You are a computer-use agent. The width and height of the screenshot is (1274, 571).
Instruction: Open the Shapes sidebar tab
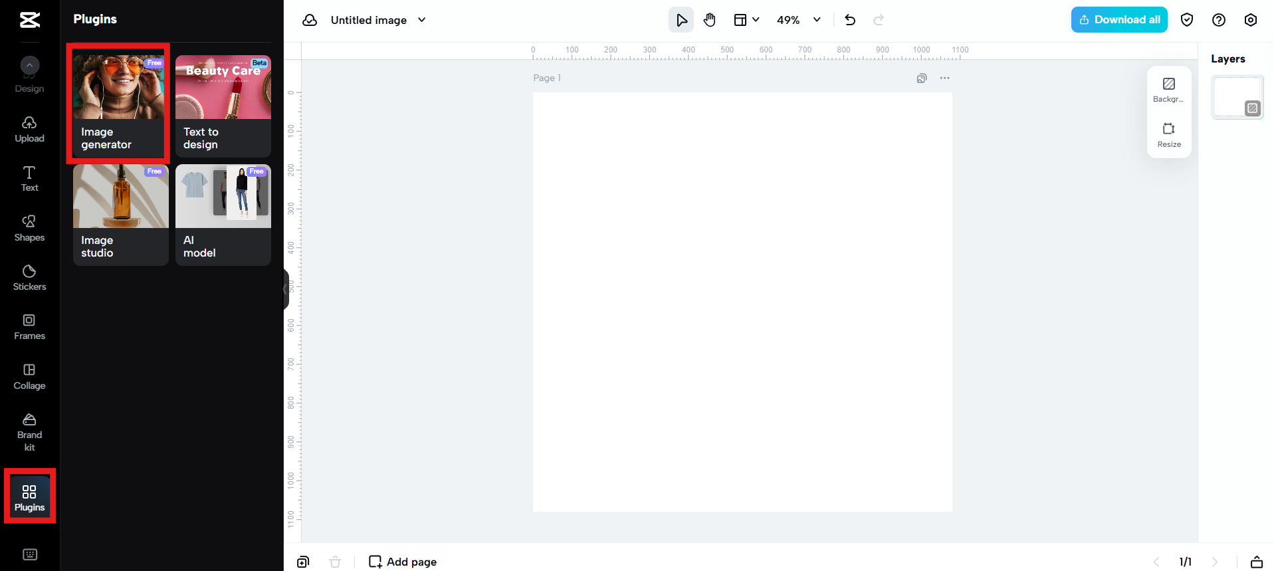tap(30, 228)
